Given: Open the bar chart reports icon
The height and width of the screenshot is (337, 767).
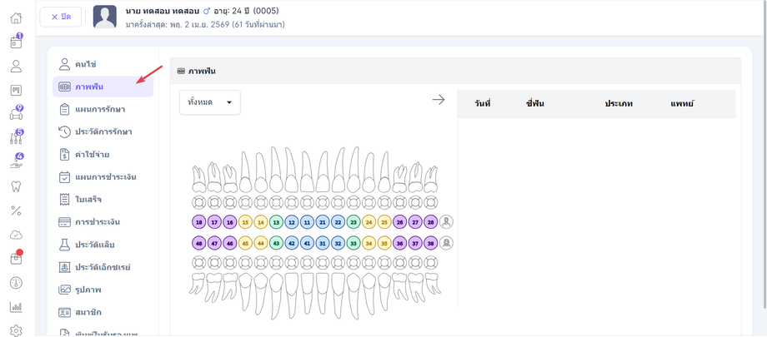Looking at the screenshot, I should pyautogui.click(x=16, y=307).
